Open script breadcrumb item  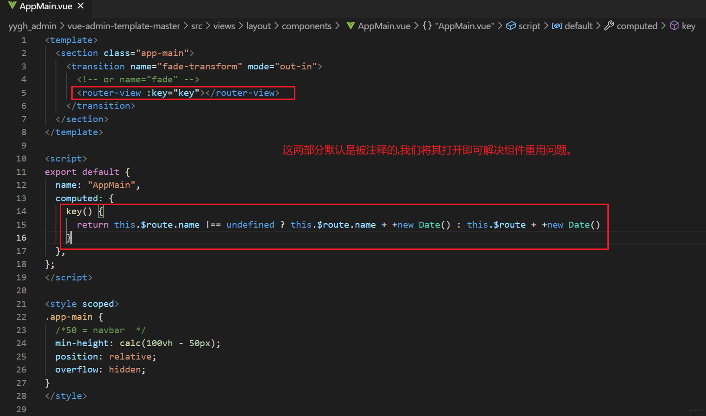click(x=529, y=26)
